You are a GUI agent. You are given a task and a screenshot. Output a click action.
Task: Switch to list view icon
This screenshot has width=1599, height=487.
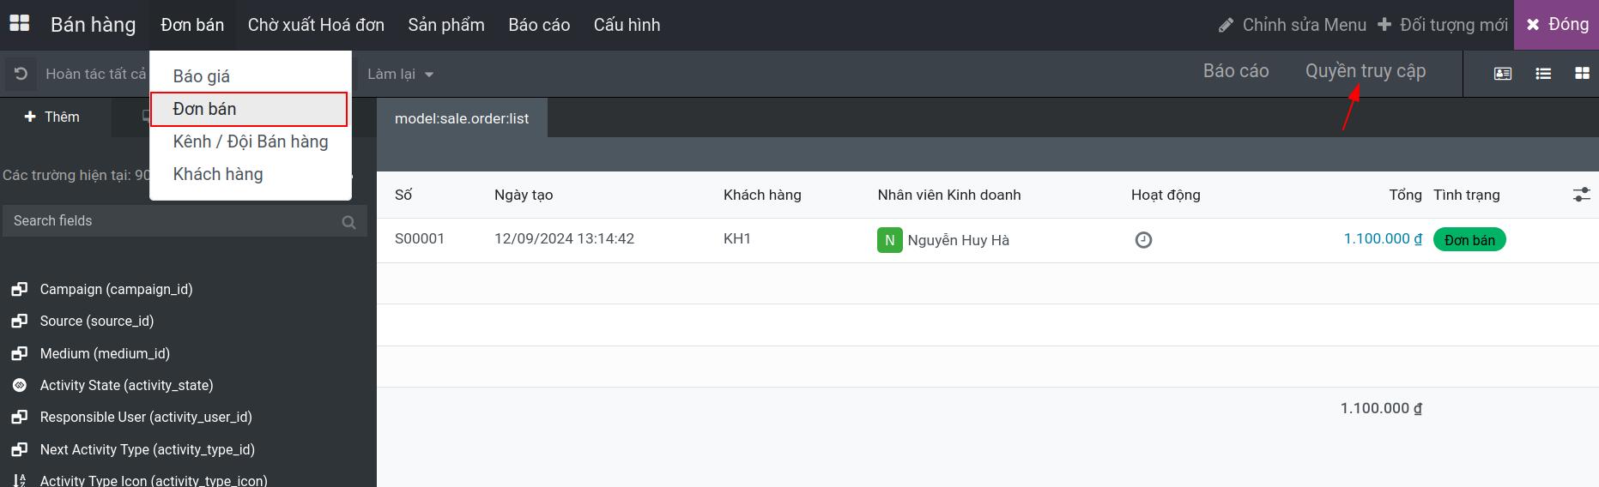point(1543,74)
